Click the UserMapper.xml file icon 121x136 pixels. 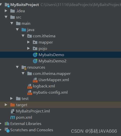[x=35, y=80]
